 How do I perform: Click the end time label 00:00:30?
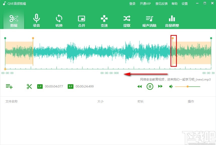(x=208, y=73)
